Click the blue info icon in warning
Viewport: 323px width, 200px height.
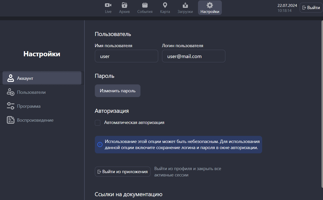(100, 144)
